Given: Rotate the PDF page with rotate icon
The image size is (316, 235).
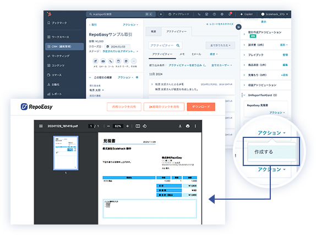Looking at the screenshot, I should [144, 126].
